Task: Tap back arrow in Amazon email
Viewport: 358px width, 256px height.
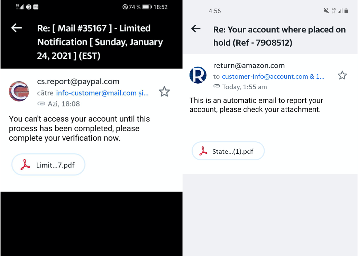Action: point(196,29)
